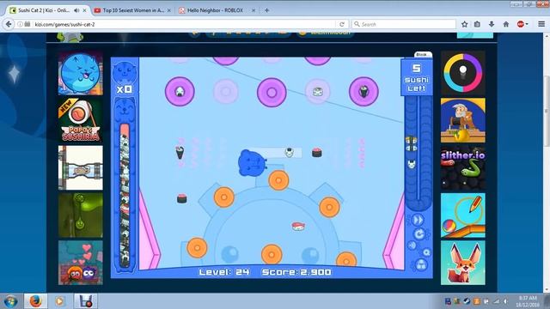Click the Windows Start orb
550x309 pixels.
10,301
